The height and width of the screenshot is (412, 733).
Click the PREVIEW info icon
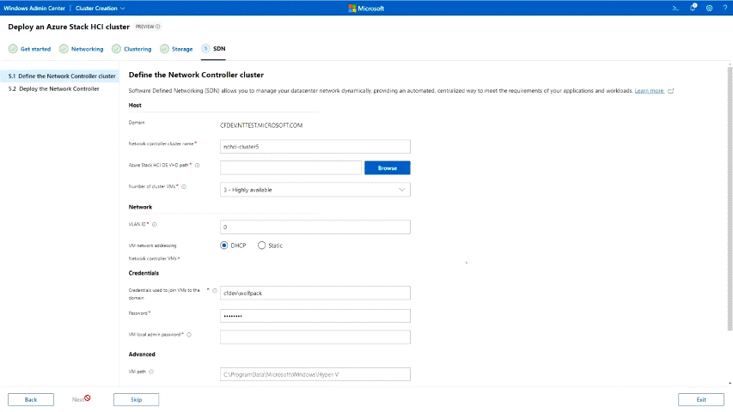coord(158,27)
